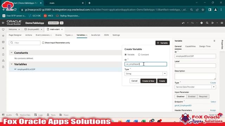Open browser side panel icon
Screen dimensions: 225x126
point(210,10)
